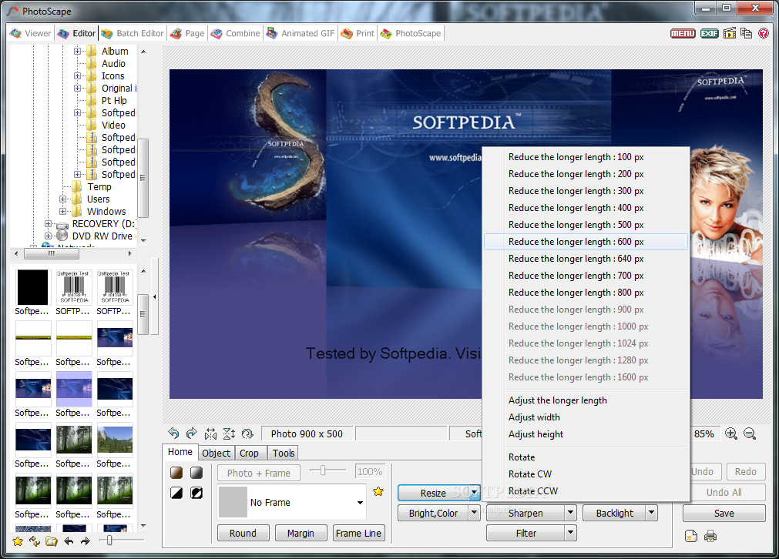This screenshot has width=779, height=559.
Task: Click the rotate 90° clockwise arrow icon
Action: [191, 433]
